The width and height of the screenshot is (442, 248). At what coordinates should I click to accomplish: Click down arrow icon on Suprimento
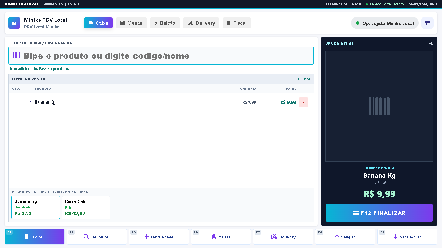click(x=395, y=237)
